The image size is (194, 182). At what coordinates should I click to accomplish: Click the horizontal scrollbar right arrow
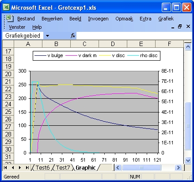coord(178,167)
